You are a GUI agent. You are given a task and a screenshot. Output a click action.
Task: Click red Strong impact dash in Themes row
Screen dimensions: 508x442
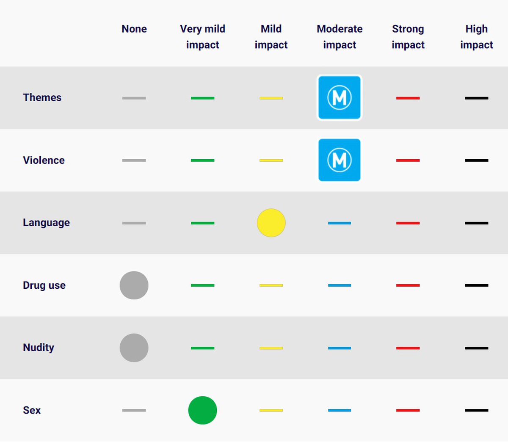click(408, 98)
